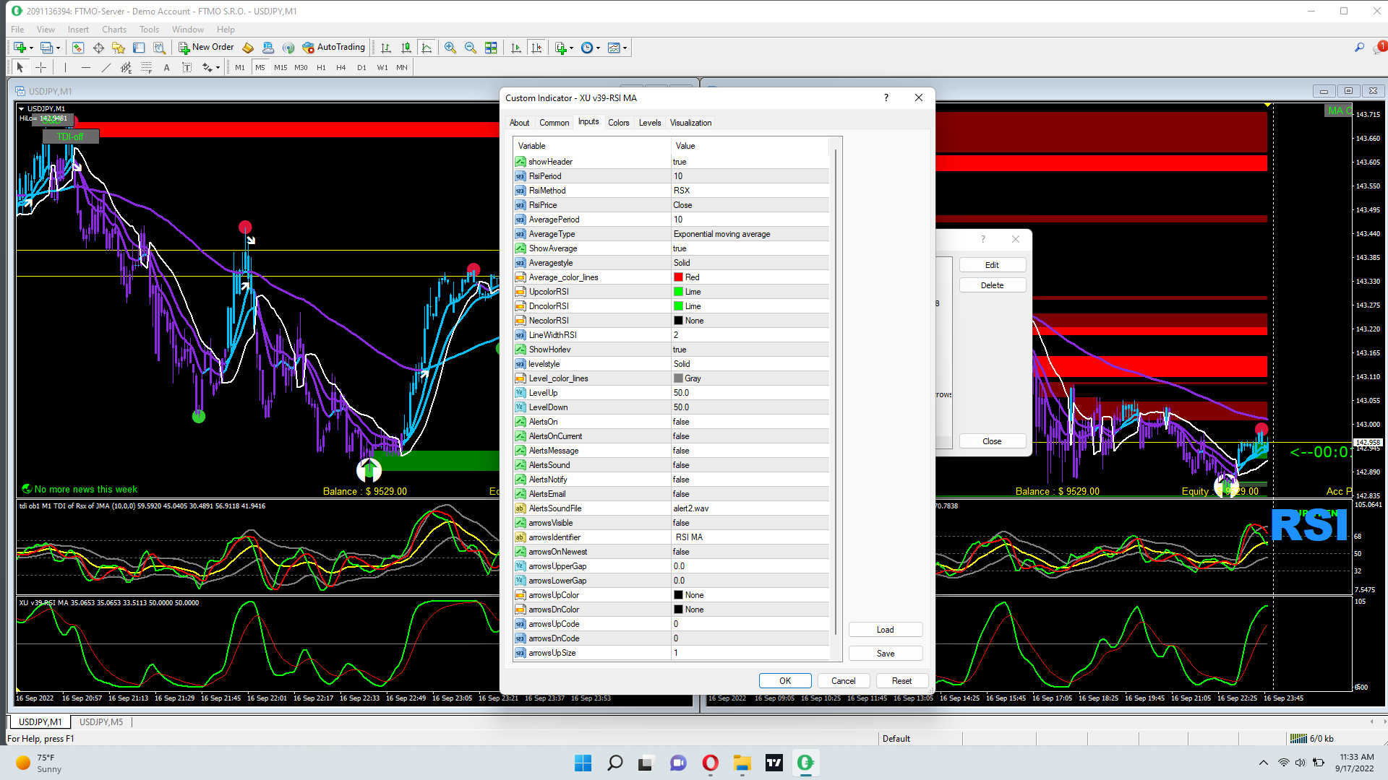Click the tile windows icon
This screenshot has height=780, width=1388.
(491, 48)
